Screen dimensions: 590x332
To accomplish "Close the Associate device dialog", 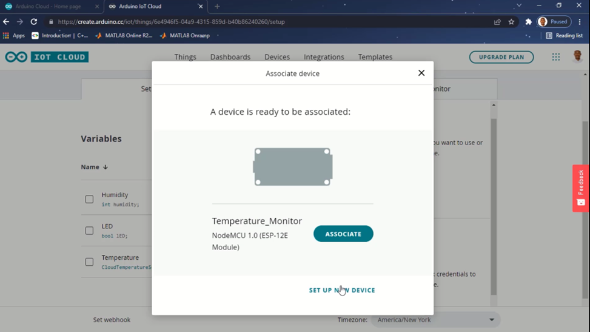I will (421, 73).
